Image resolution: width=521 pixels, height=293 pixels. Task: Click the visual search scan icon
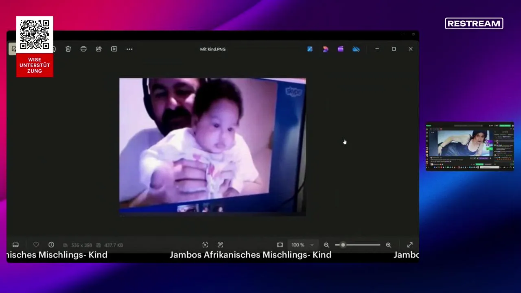tap(205, 245)
